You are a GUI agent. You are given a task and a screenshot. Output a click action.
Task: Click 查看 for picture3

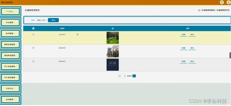[x=184, y=62]
